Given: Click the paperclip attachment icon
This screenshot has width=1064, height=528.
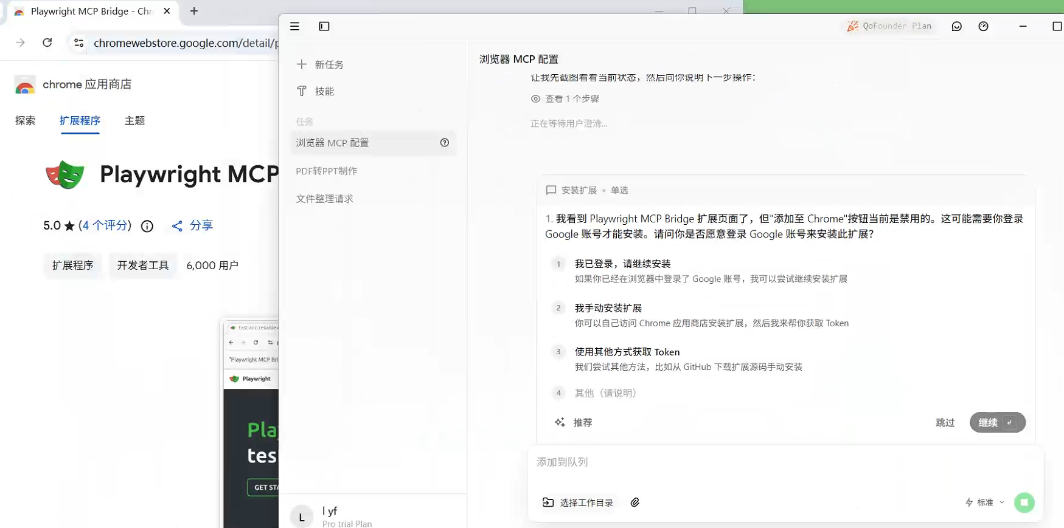Looking at the screenshot, I should pos(635,502).
